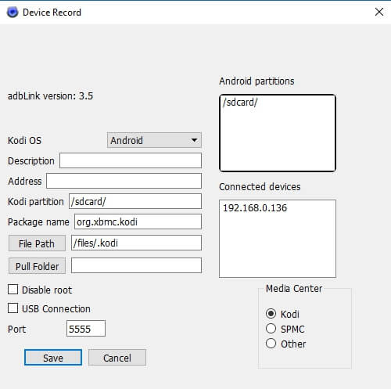Screen dimensions: 391x389
Task: Select the Kodi media center radio
Action: coord(271,313)
